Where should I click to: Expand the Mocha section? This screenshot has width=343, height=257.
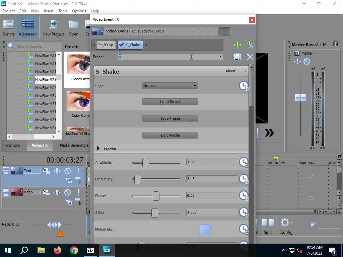click(x=98, y=149)
